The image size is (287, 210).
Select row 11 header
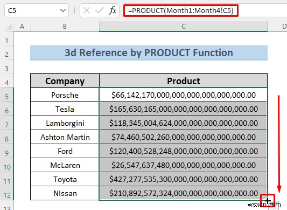pyautogui.click(x=7, y=179)
